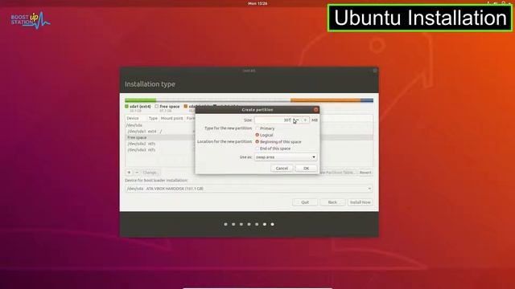Click the Type column header

[x=153, y=118]
